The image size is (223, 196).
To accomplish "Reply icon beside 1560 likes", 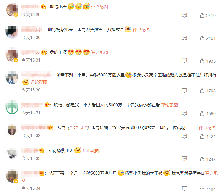I will tap(184, 113).
